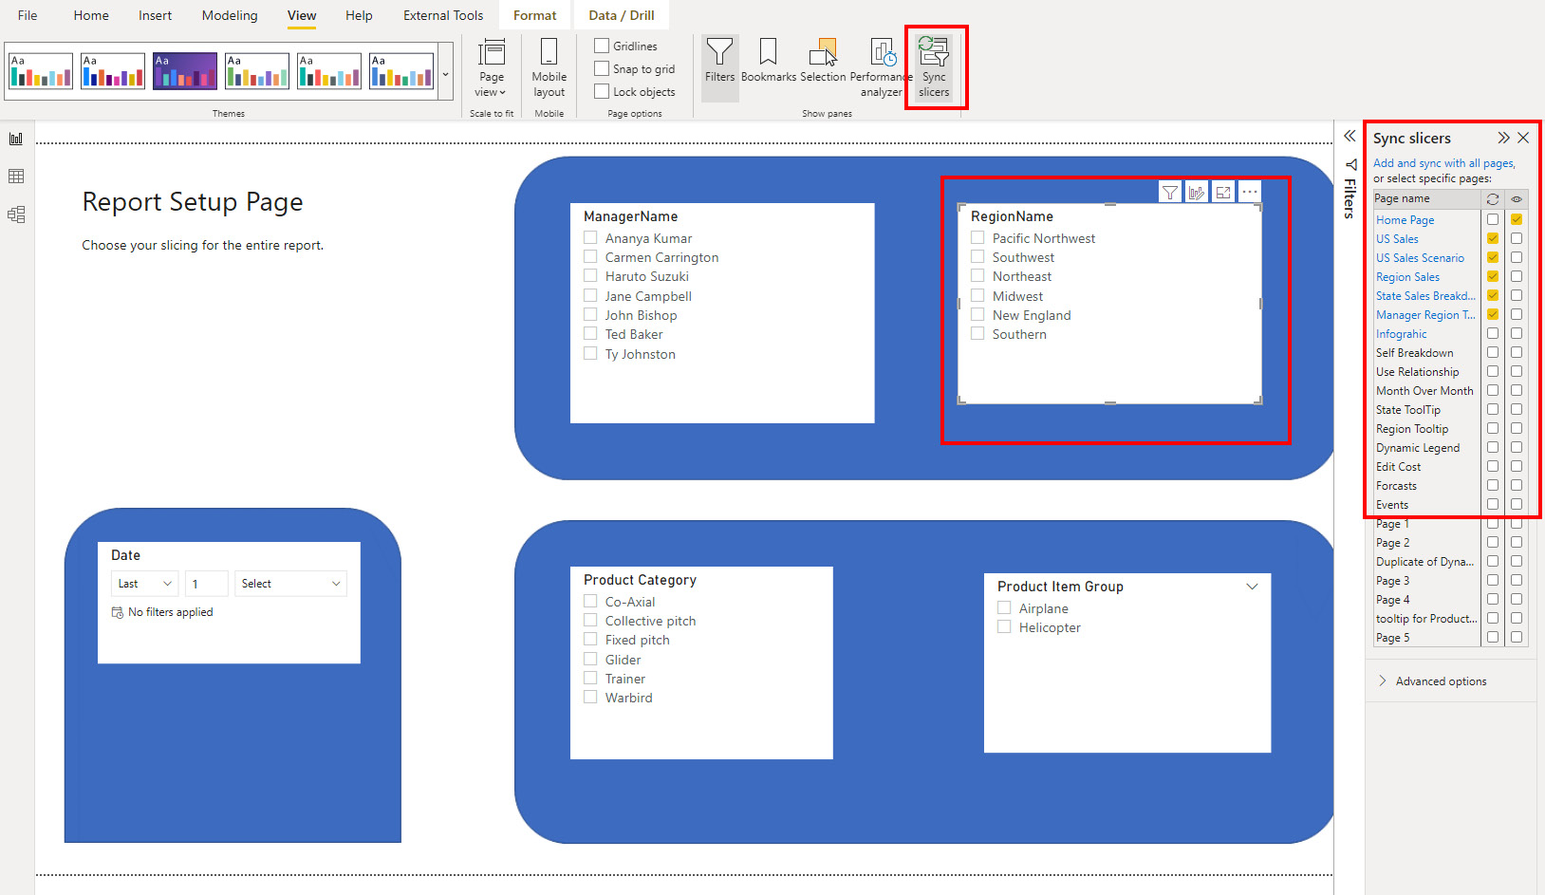Enable the Gridlines checkbox
This screenshot has width=1545, height=895.
pos(602,46)
